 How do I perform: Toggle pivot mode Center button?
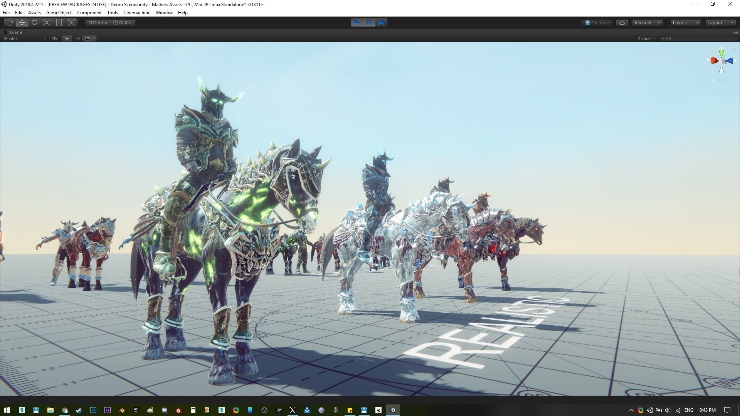pyautogui.click(x=98, y=23)
